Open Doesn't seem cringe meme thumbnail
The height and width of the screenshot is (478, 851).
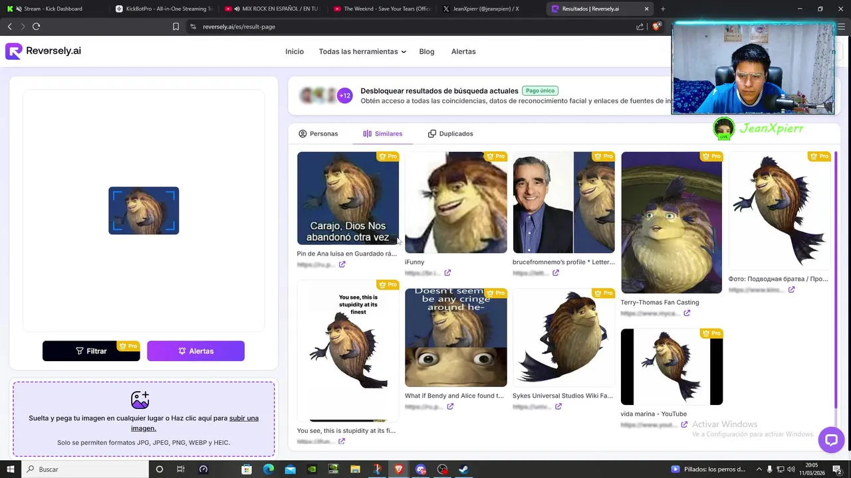coord(456,337)
